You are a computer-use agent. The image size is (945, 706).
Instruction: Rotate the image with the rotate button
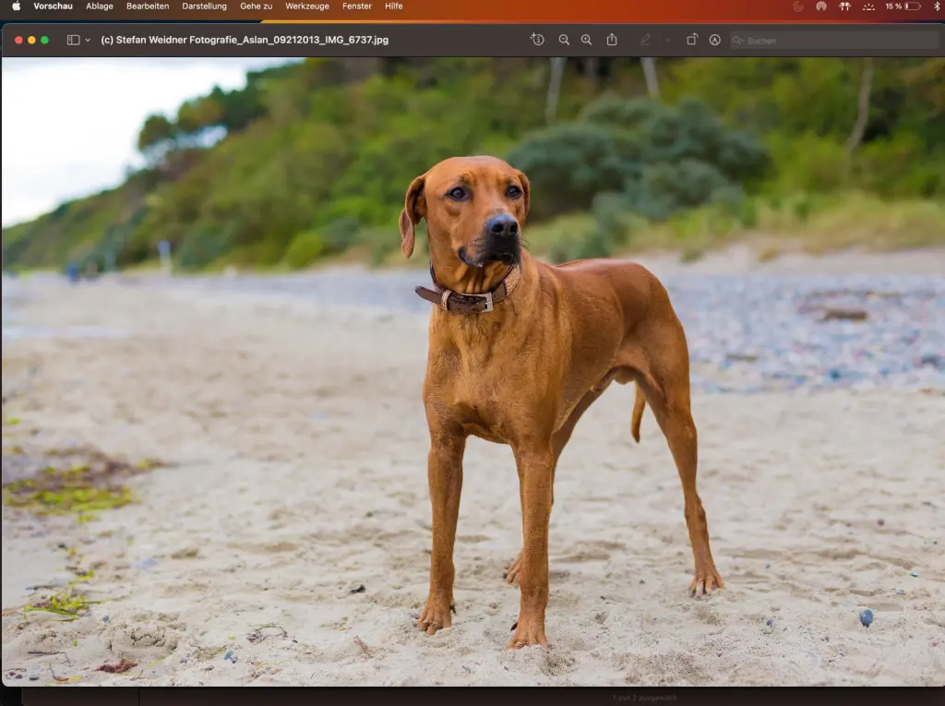[692, 40]
